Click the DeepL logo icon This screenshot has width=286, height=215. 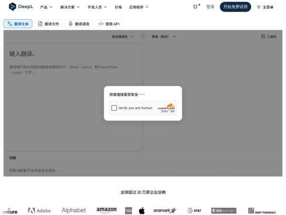(x=12, y=7)
